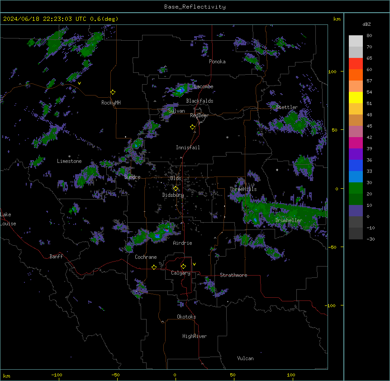The image size is (390, 381).
Task: Click the blue-core storm cell west of Lacombe
Action: [181, 90]
